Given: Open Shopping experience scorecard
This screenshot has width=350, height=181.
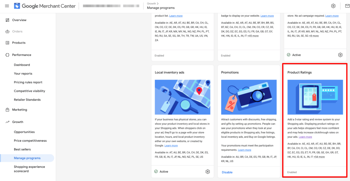Looking at the screenshot, I should pos(29,169).
